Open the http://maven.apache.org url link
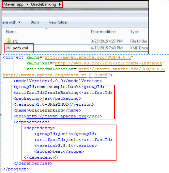This screenshot has width=169, height=173. (56, 116)
